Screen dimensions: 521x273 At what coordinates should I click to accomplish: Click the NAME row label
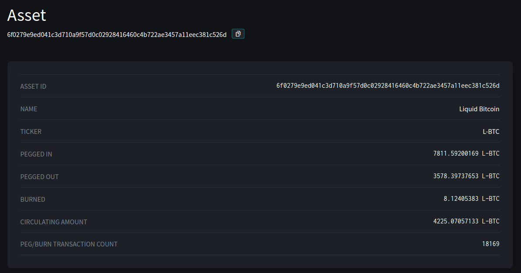click(x=29, y=109)
